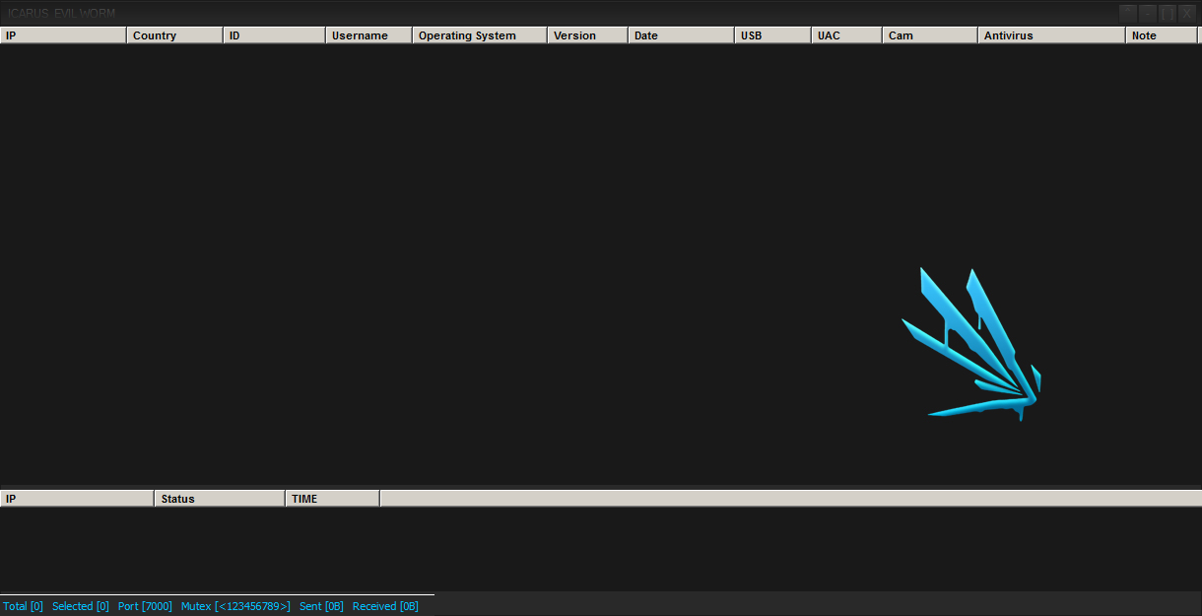Screen dimensions: 1202x616
Task: Click the Mutex label in status bar
Action: tap(235, 606)
